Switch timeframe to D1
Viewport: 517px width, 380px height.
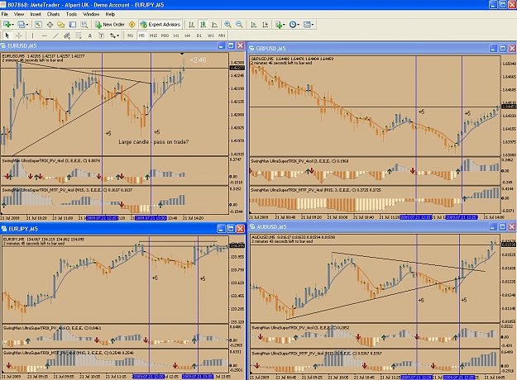pos(199,36)
